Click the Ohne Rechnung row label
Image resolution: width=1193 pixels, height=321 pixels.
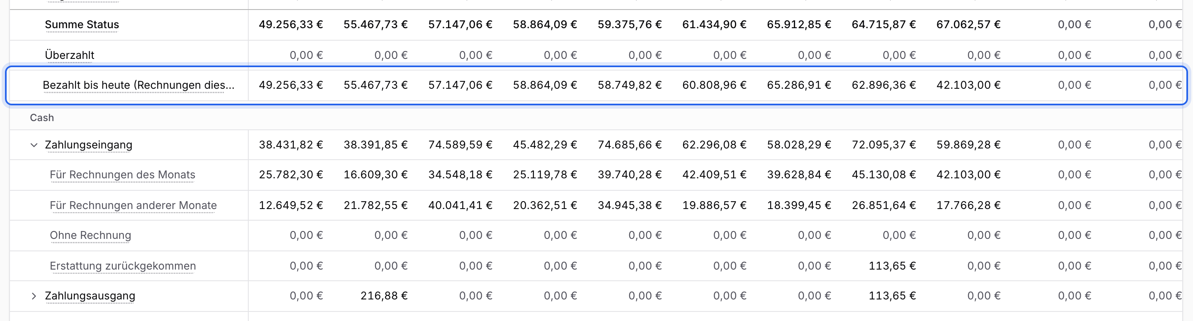coord(90,235)
